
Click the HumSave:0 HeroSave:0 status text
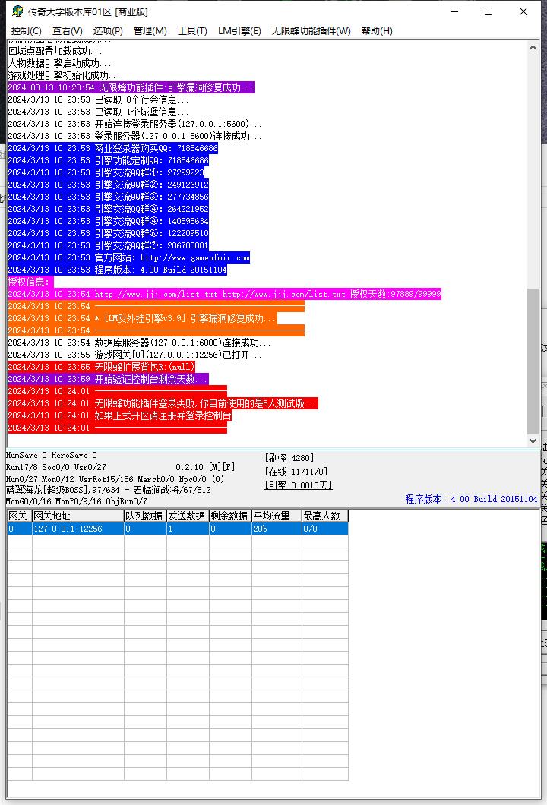pyautogui.click(x=52, y=456)
